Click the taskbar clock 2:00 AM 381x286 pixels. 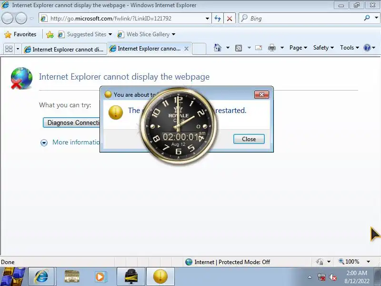pos(357,277)
